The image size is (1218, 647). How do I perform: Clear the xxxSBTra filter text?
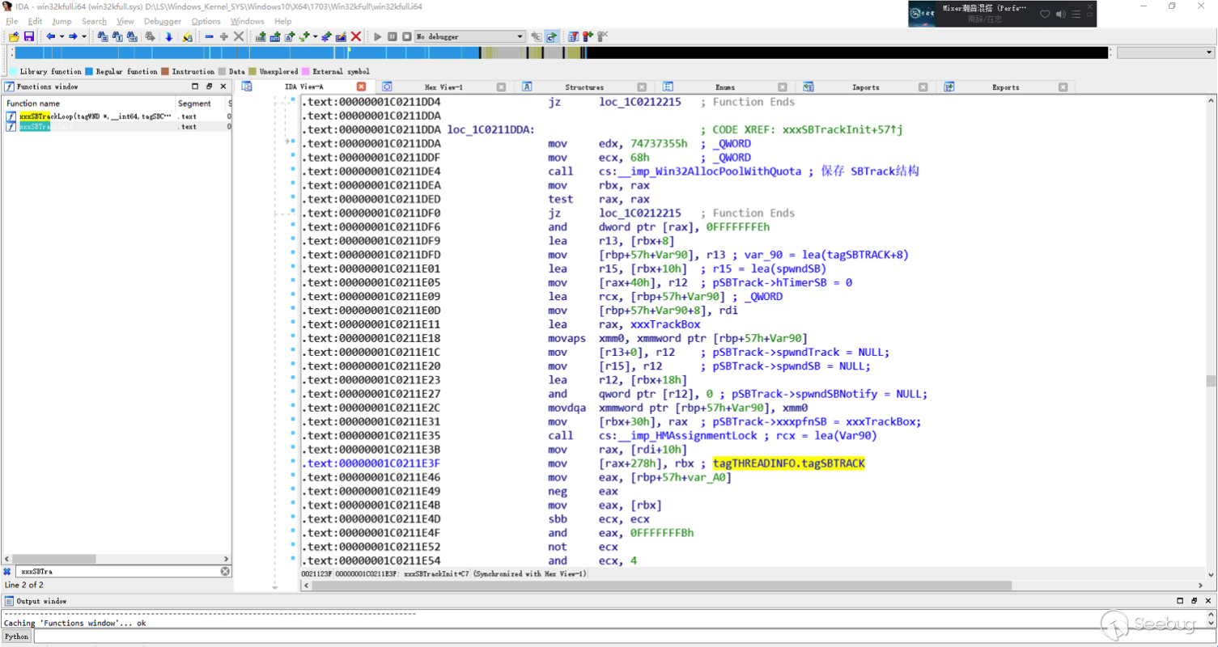click(x=225, y=571)
